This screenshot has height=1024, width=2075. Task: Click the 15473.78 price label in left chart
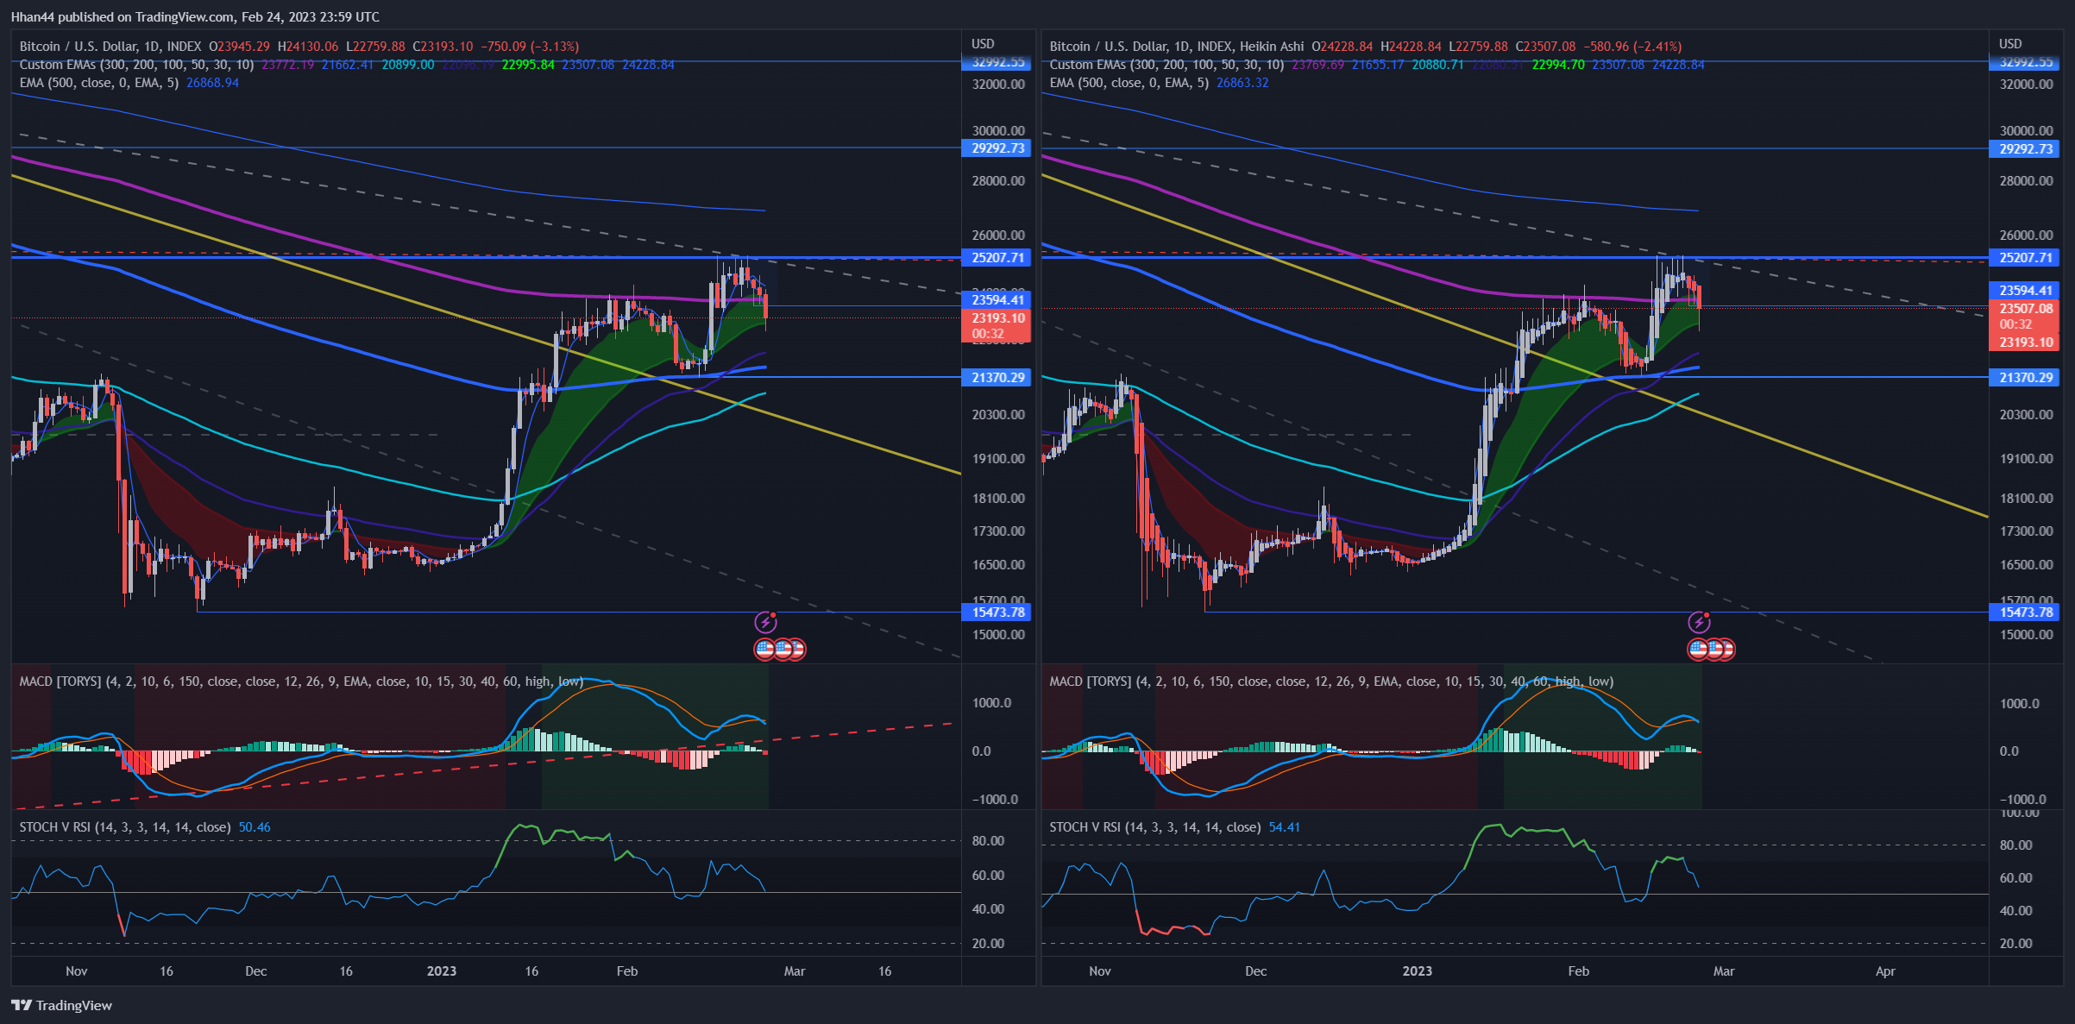click(x=997, y=613)
